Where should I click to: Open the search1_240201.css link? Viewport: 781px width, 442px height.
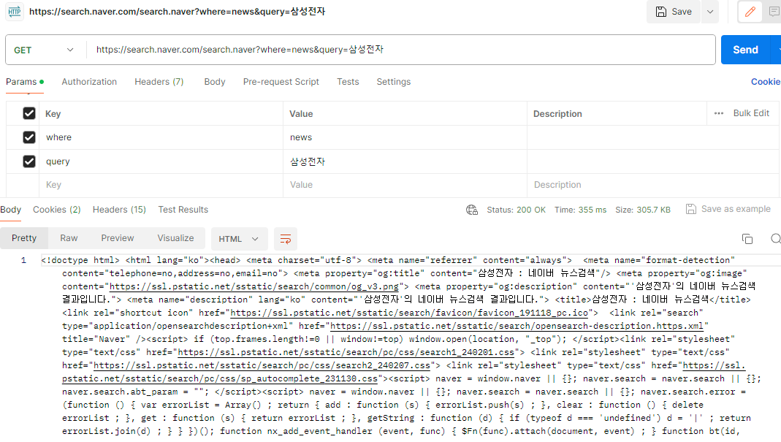[x=346, y=352]
